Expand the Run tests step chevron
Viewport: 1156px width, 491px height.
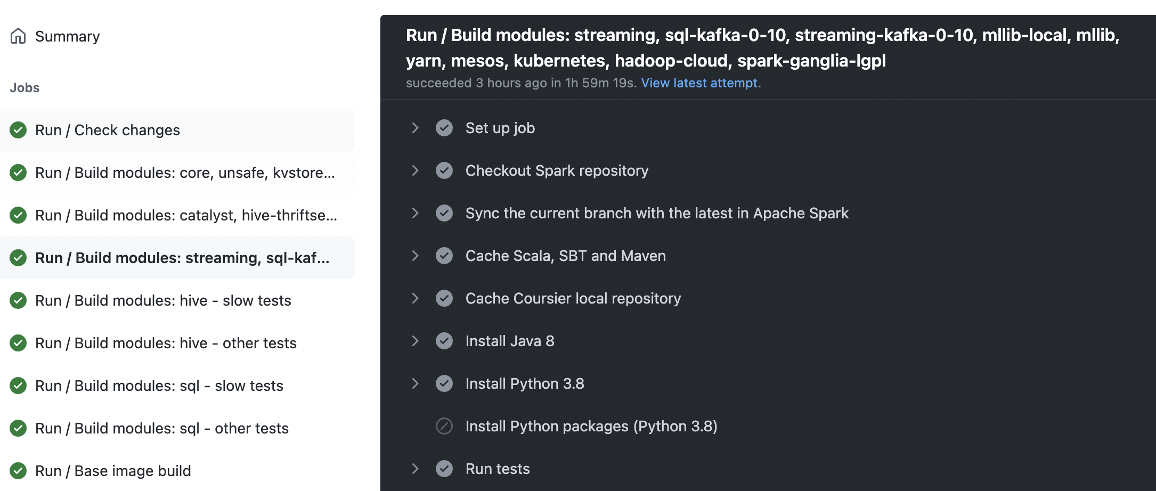(415, 469)
